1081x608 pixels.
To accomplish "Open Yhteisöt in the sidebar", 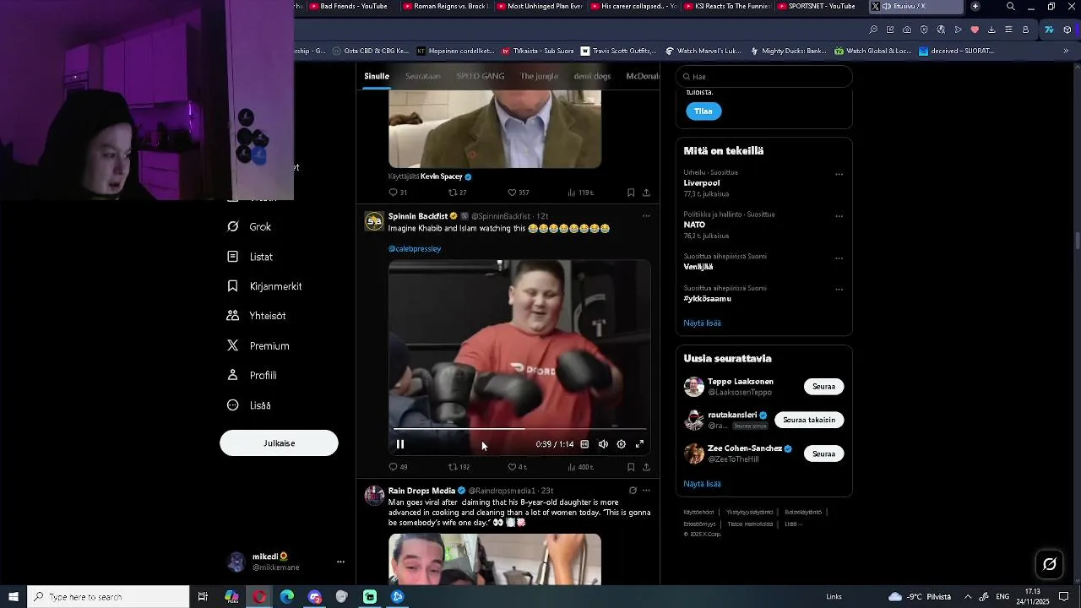I will [x=257, y=316].
